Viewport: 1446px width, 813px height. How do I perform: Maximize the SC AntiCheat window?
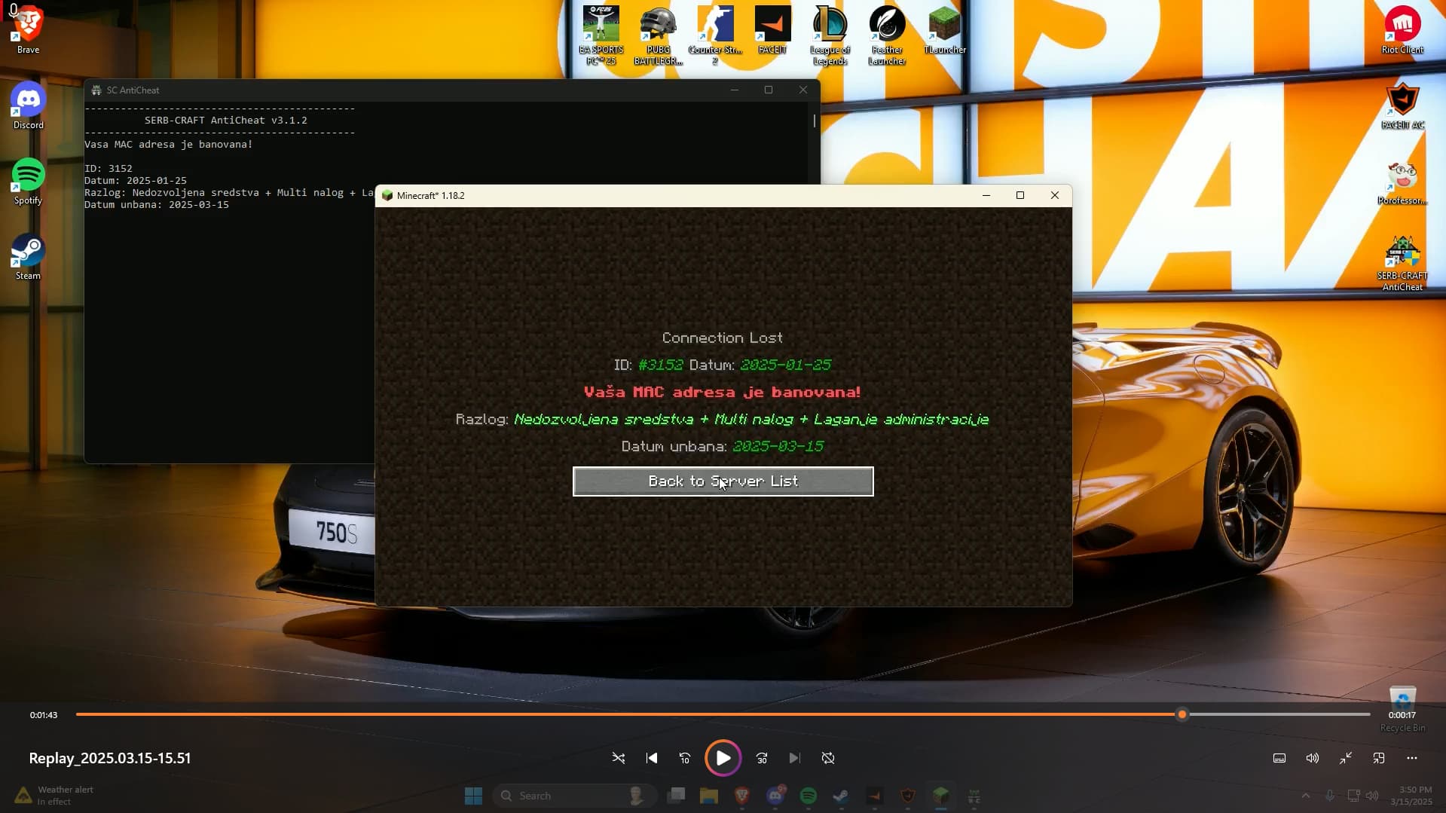[x=769, y=90]
